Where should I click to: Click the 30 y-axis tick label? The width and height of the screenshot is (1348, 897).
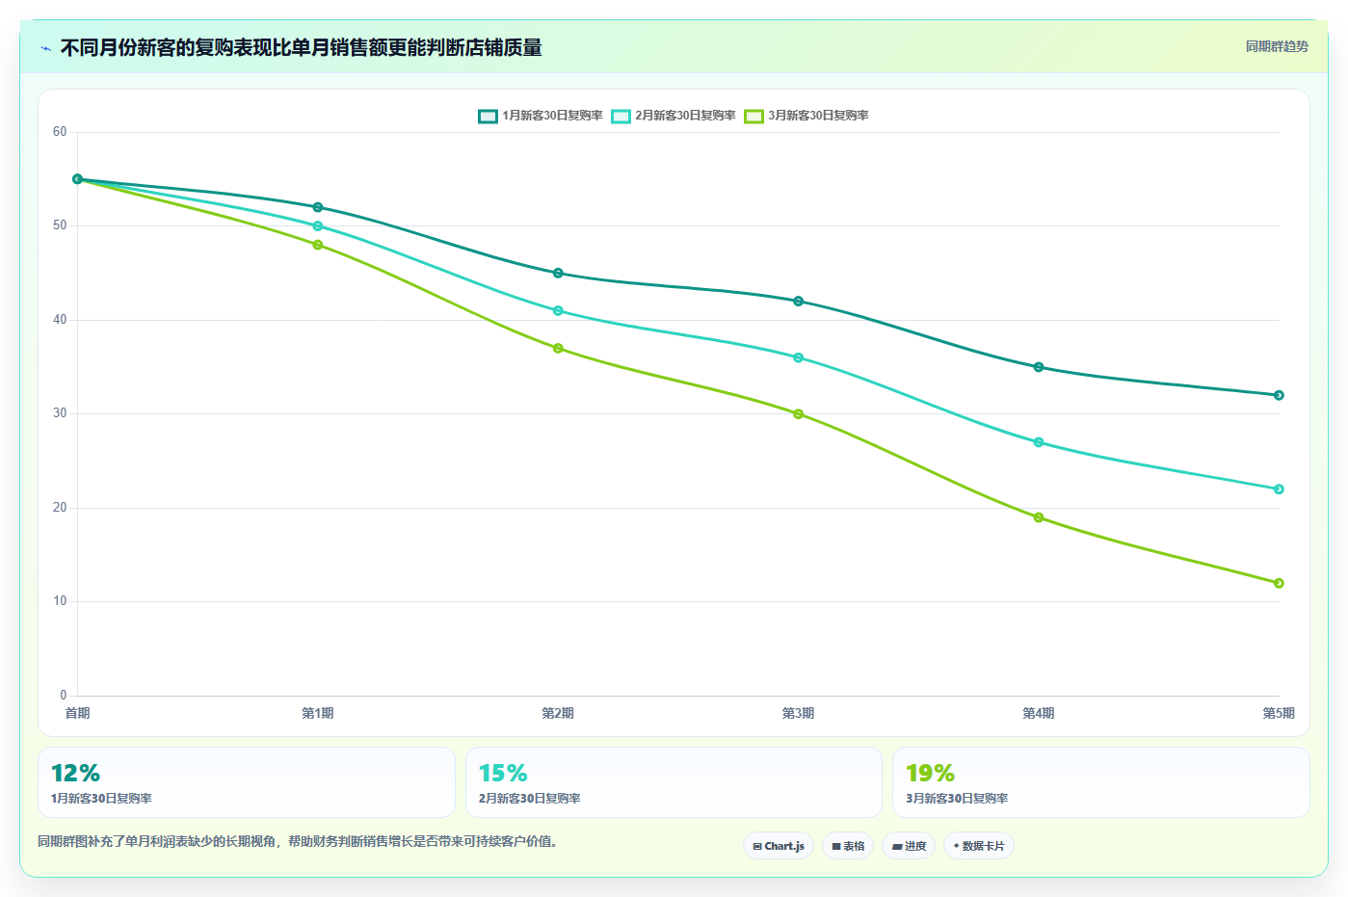click(x=60, y=413)
